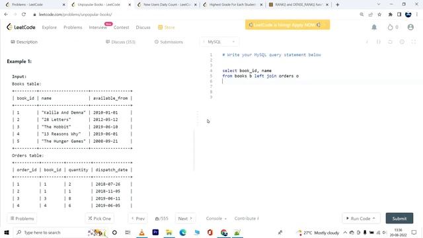Go to Prev problem
423x238 pixels.
pyautogui.click(x=137, y=218)
